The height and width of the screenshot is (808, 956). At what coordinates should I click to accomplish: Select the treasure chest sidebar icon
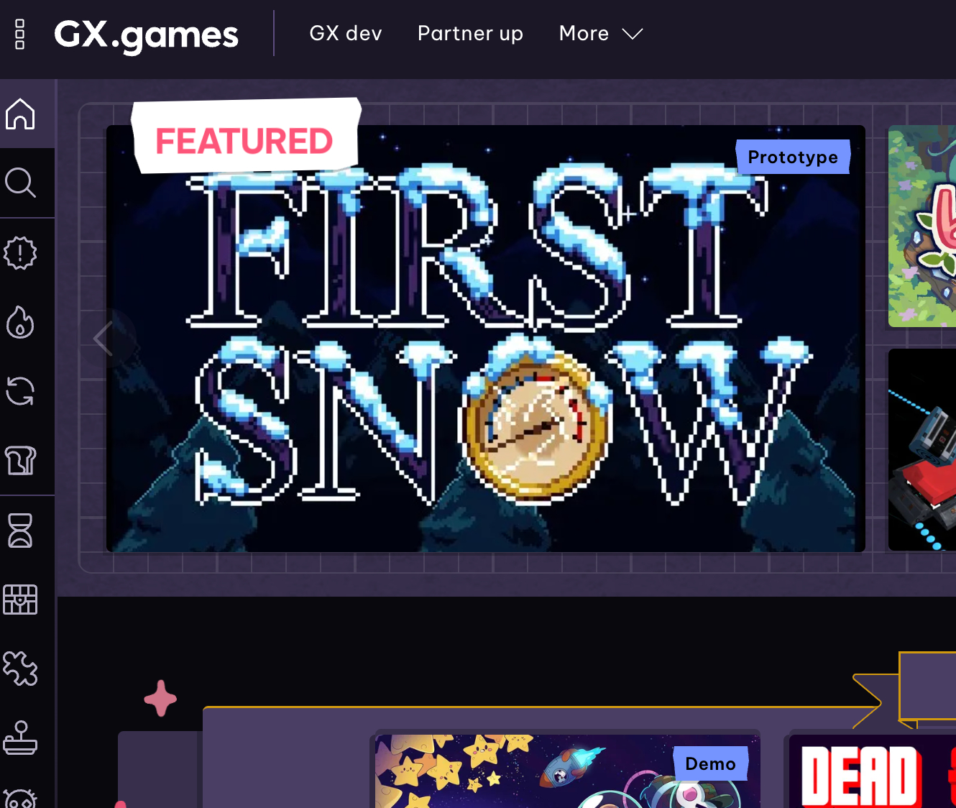click(x=20, y=600)
